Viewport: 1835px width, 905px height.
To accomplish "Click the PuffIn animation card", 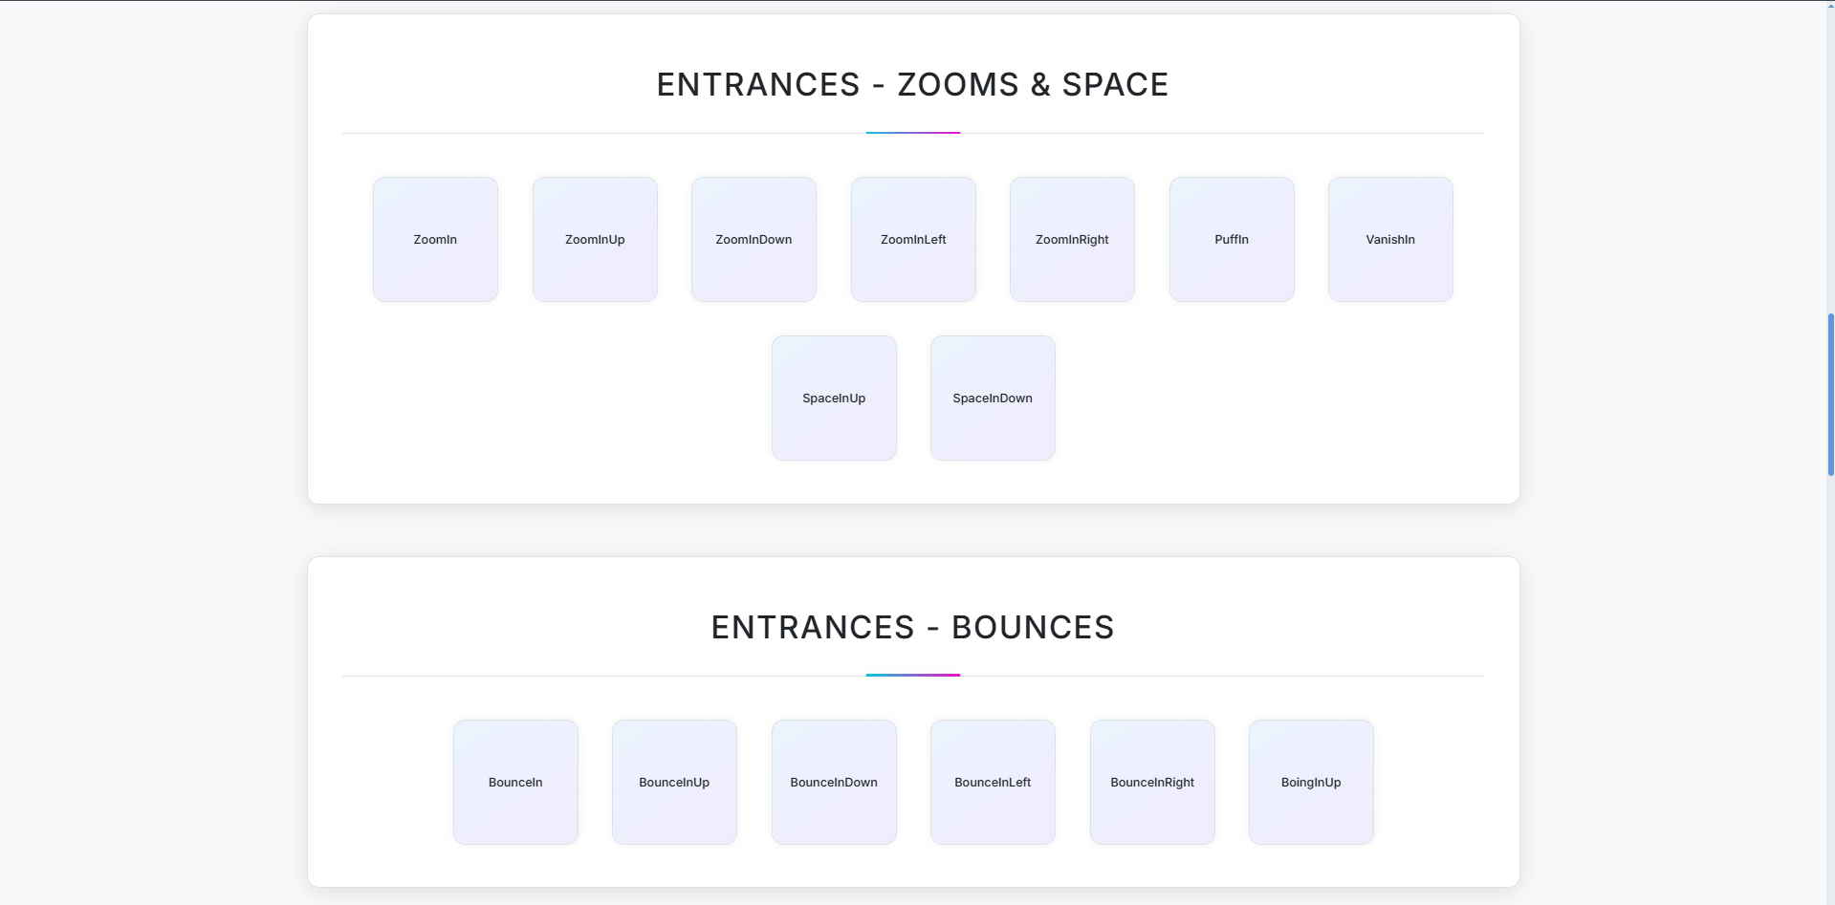I will (x=1231, y=239).
